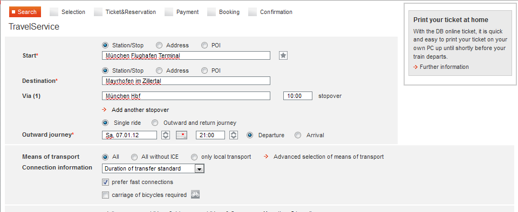Click the orange Search step button

click(x=25, y=12)
